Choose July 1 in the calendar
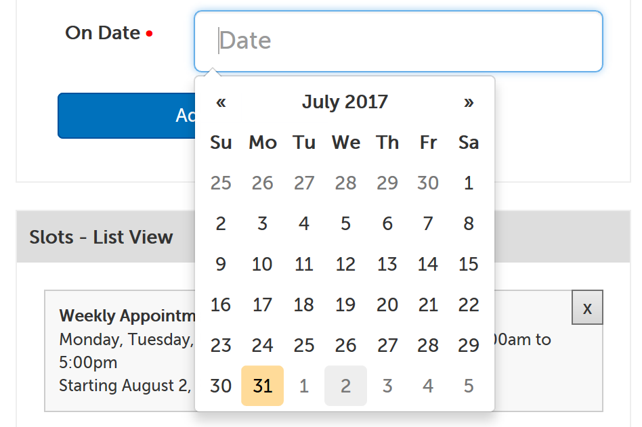This screenshot has height=427, width=642. click(x=469, y=183)
